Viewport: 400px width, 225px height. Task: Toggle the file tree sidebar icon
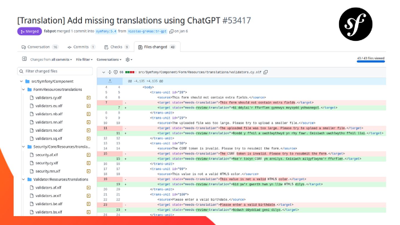click(24, 59)
